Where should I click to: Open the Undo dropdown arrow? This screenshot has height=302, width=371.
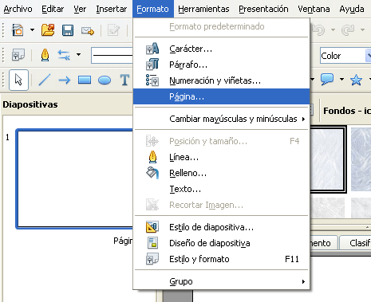coord(333,30)
